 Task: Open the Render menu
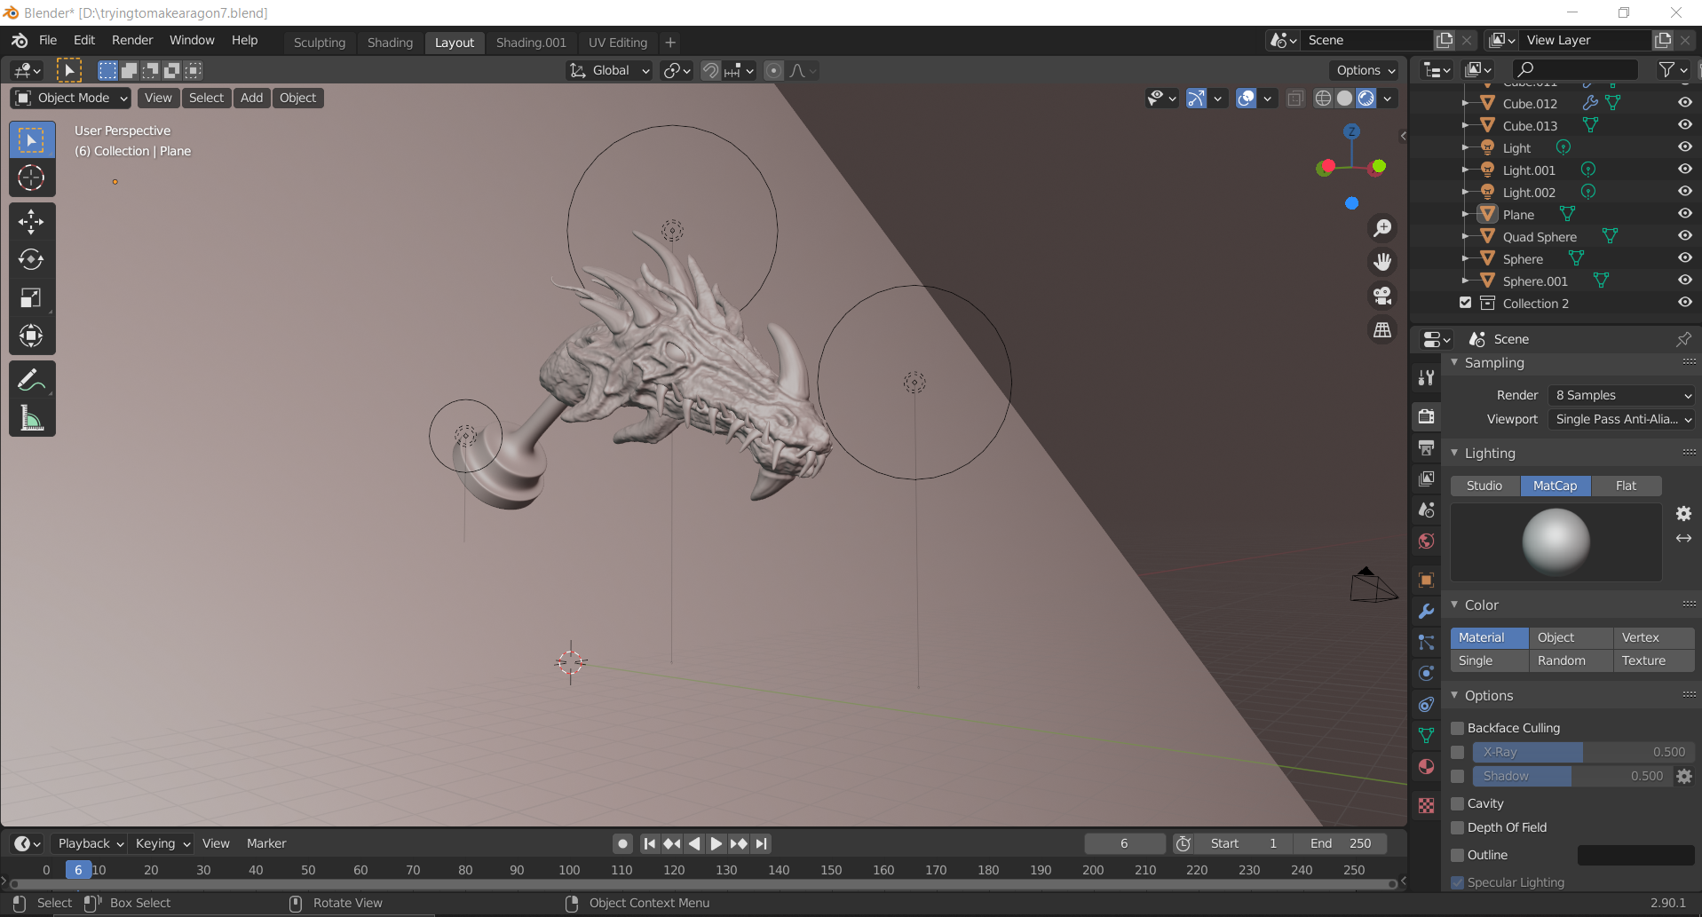point(131,40)
